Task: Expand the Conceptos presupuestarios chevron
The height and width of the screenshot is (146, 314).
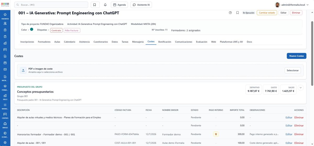Action: click(x=301, y=88)
